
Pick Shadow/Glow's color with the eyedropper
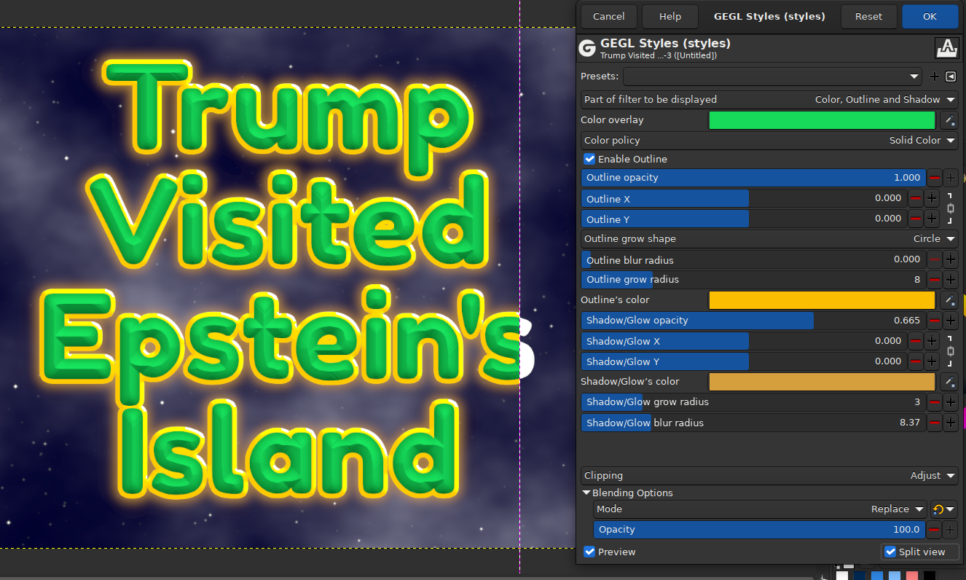click(x=949, y=382)
